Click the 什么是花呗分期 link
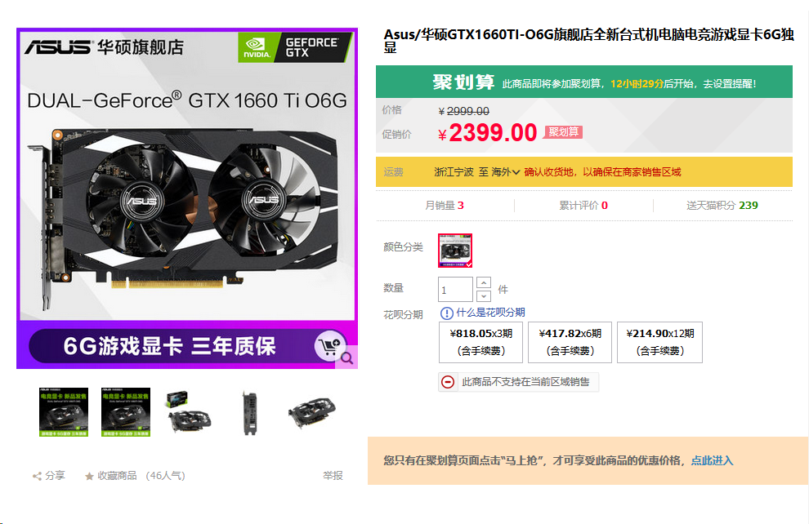 point(490,313)
